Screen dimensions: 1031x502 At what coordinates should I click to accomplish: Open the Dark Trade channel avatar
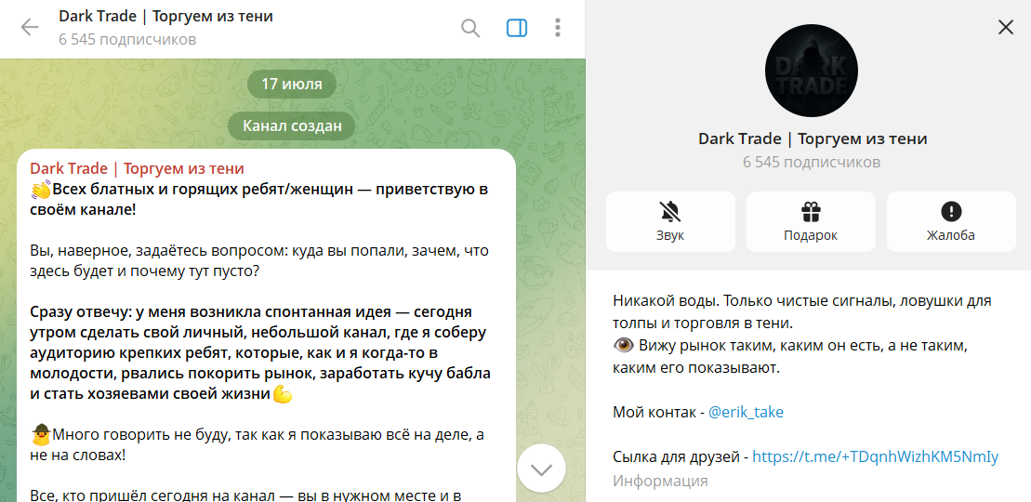tap(811, 71)
